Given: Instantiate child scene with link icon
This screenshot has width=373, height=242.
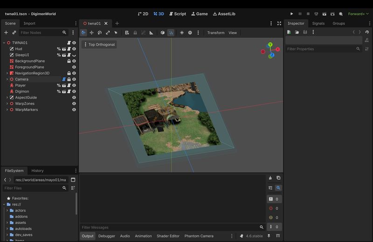Looking at the screenshot, I should pyautogui.click(x=14, y=33).
